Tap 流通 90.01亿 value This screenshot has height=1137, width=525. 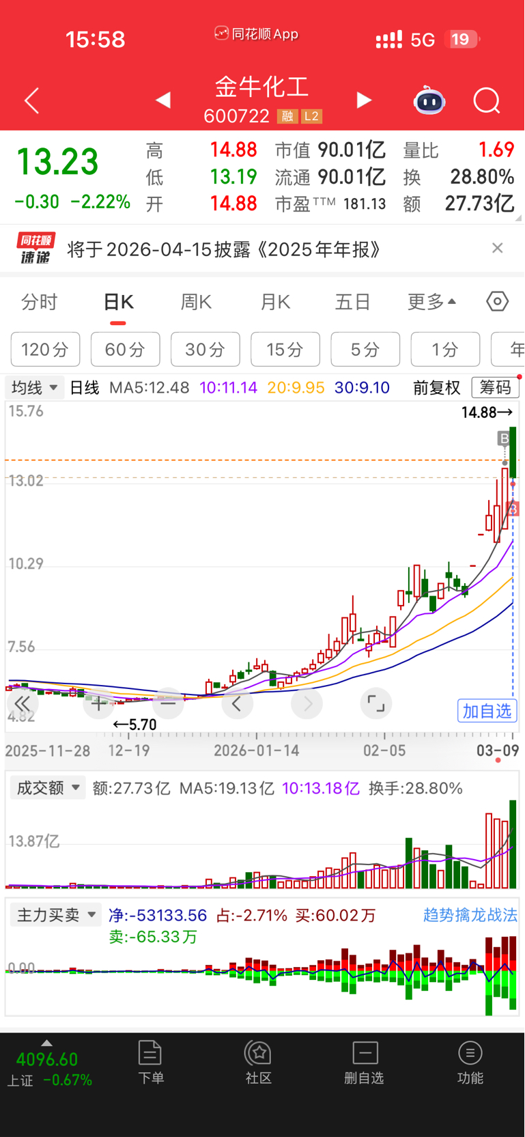330,177
